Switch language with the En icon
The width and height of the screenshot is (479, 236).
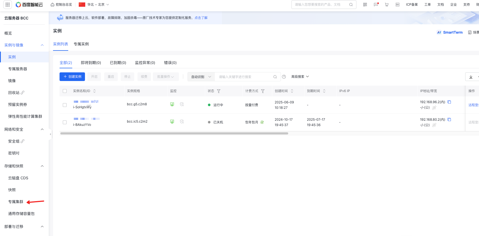pyautogui.click(x=398, y=5)
